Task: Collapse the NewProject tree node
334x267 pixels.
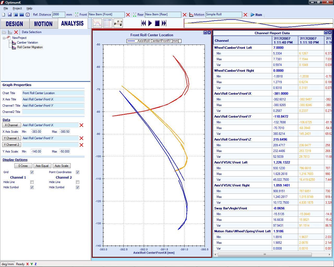Action: (x=4, y=38)
